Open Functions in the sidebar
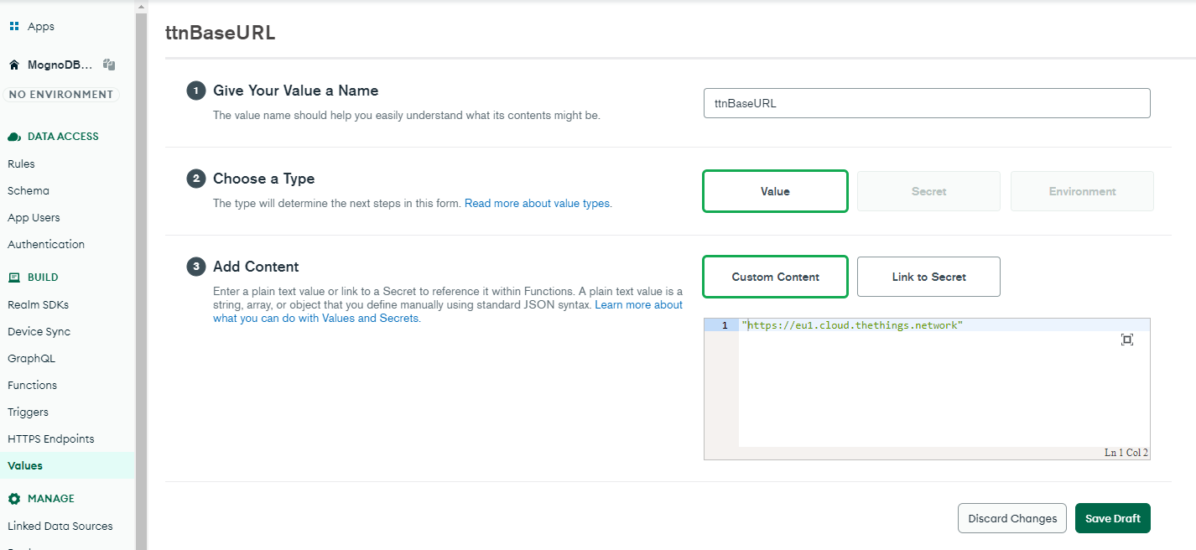 (x=33, y=385)
